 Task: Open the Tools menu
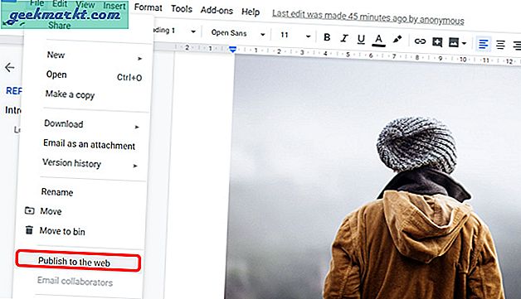click(x=182, y=8)
